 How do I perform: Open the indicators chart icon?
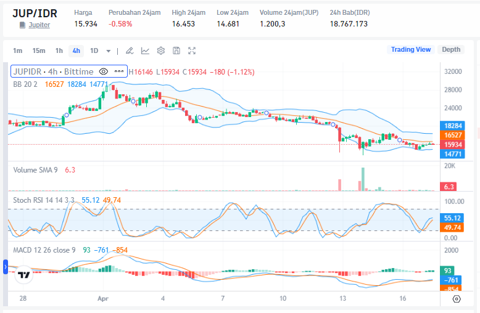(145, 51)
